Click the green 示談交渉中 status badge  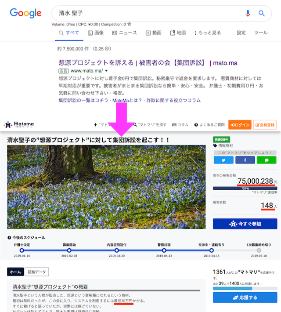point(221,139)
